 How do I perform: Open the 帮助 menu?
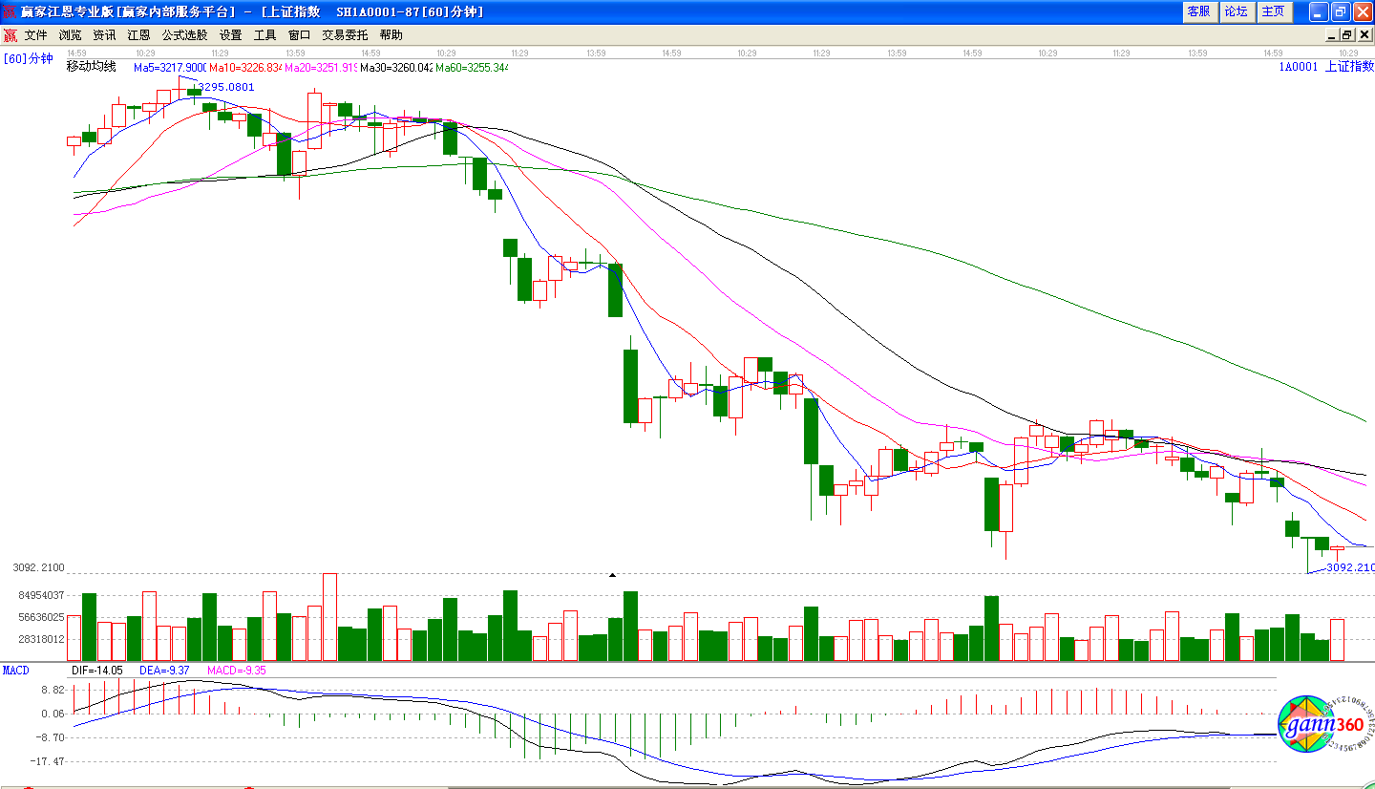click(x=391, y=34)
